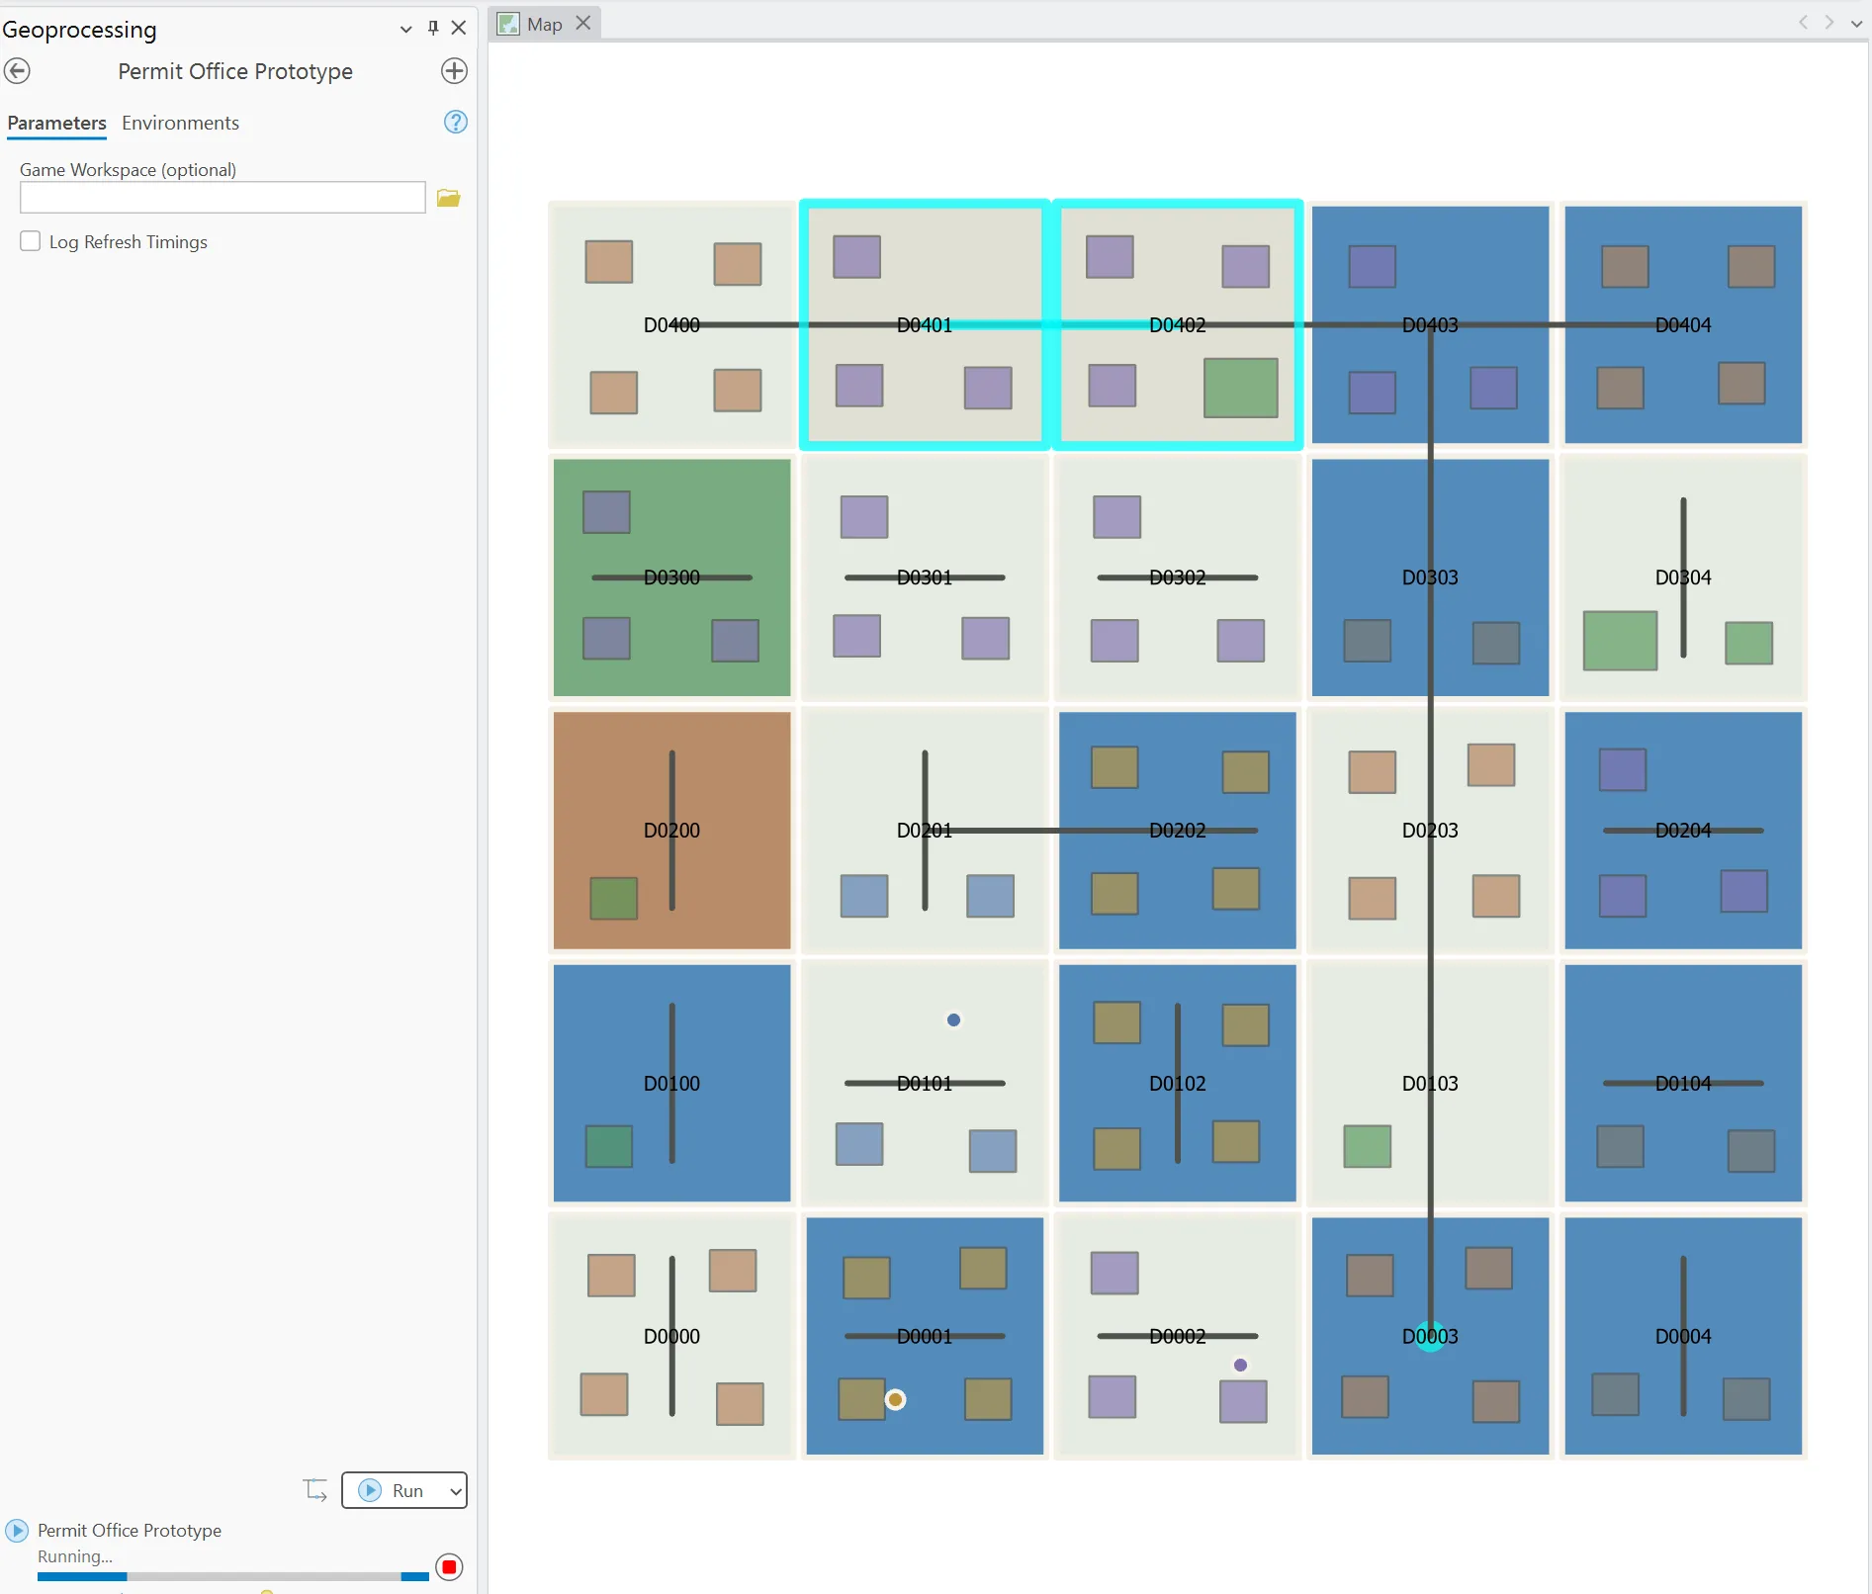The width and height of the screenshot is (1872, 1594).
Task: Click the D0201 tile label
Action: [924, 831]
